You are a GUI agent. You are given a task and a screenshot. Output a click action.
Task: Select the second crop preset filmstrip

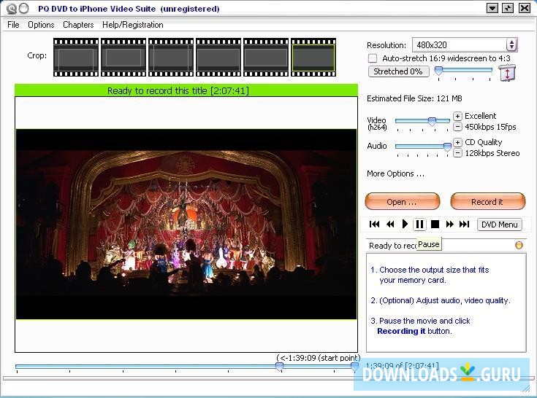123,57
